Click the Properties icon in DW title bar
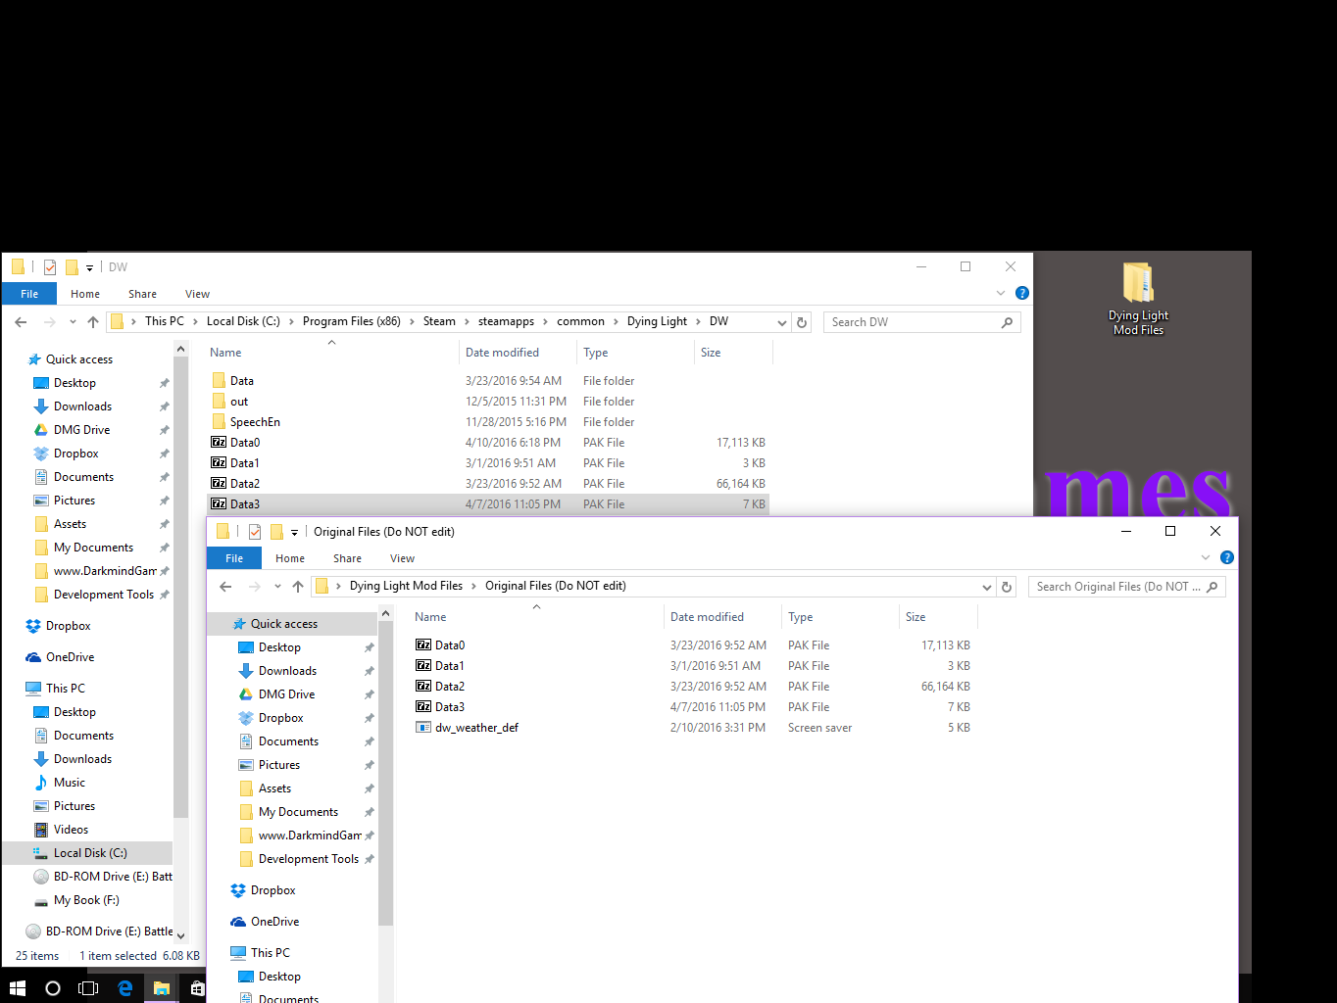The width and height of the screenshot is (1337, 1003). 50,267
